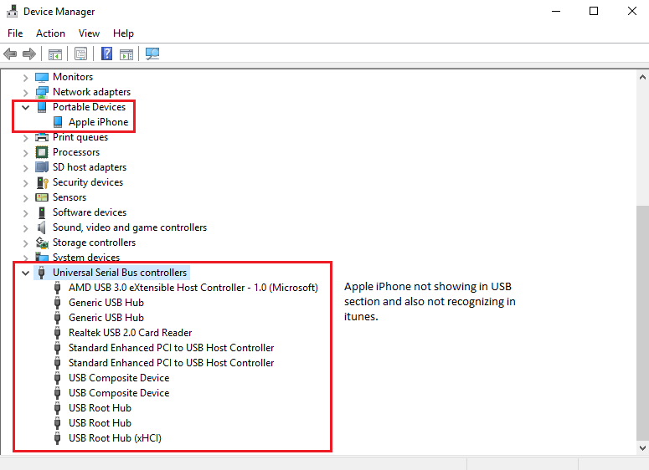Click the Sensors category icon
Viewport: 649px width, 470px height.
pos(42,197)
